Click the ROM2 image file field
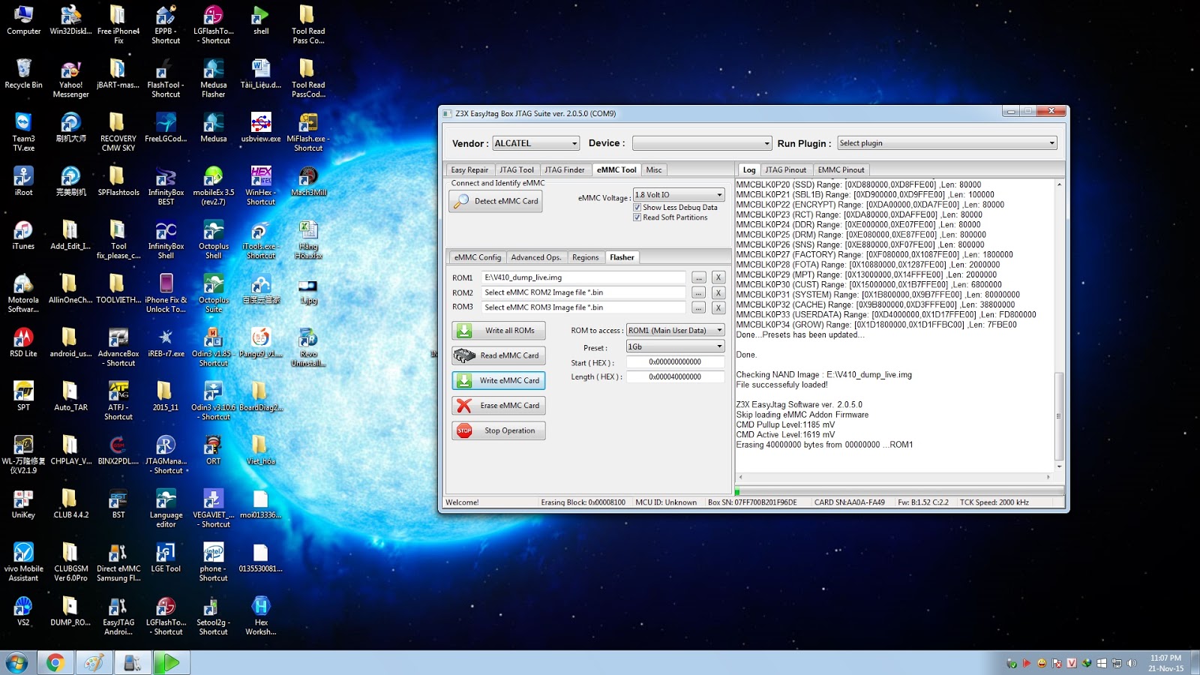This screenshot has width=1200, height=675. [583, 292]
